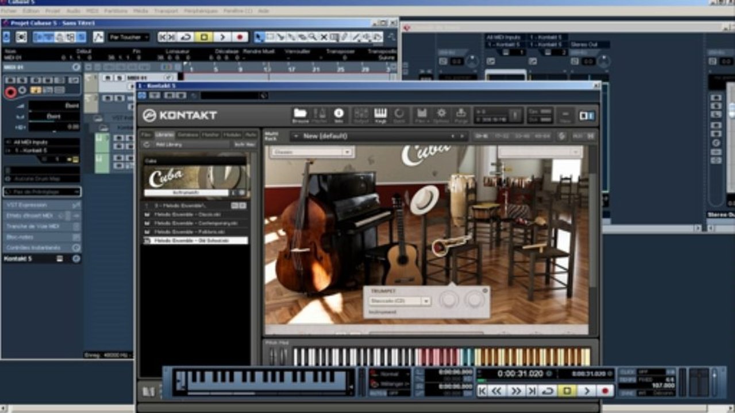735x413 pixels.
Task: Solo the MIDI 01 track in track list
Action: click(119, 77)
